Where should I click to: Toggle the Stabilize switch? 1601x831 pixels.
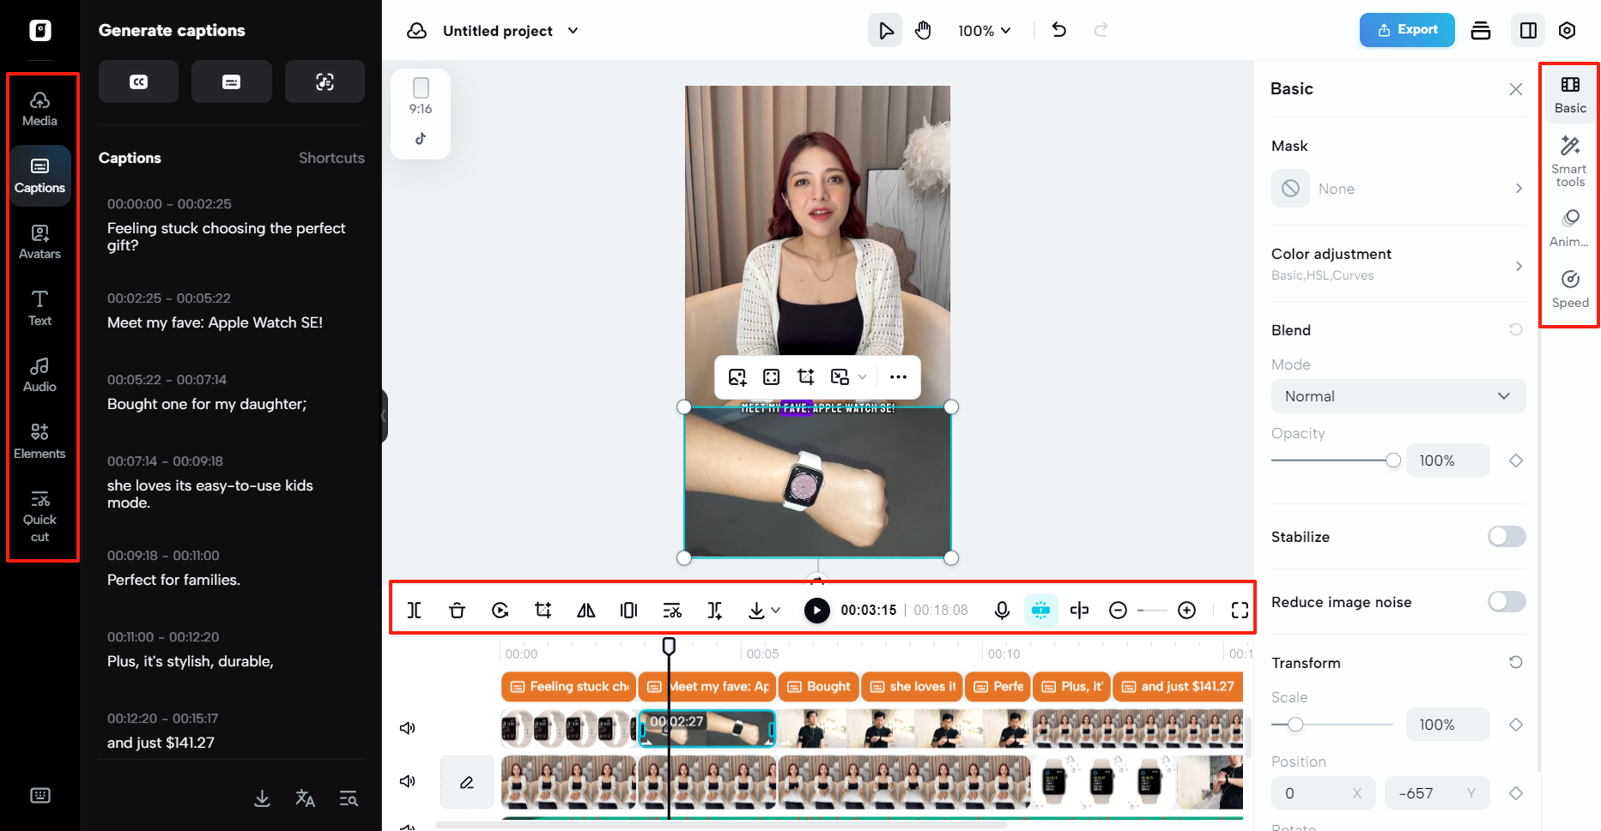tap(1507, 537)
